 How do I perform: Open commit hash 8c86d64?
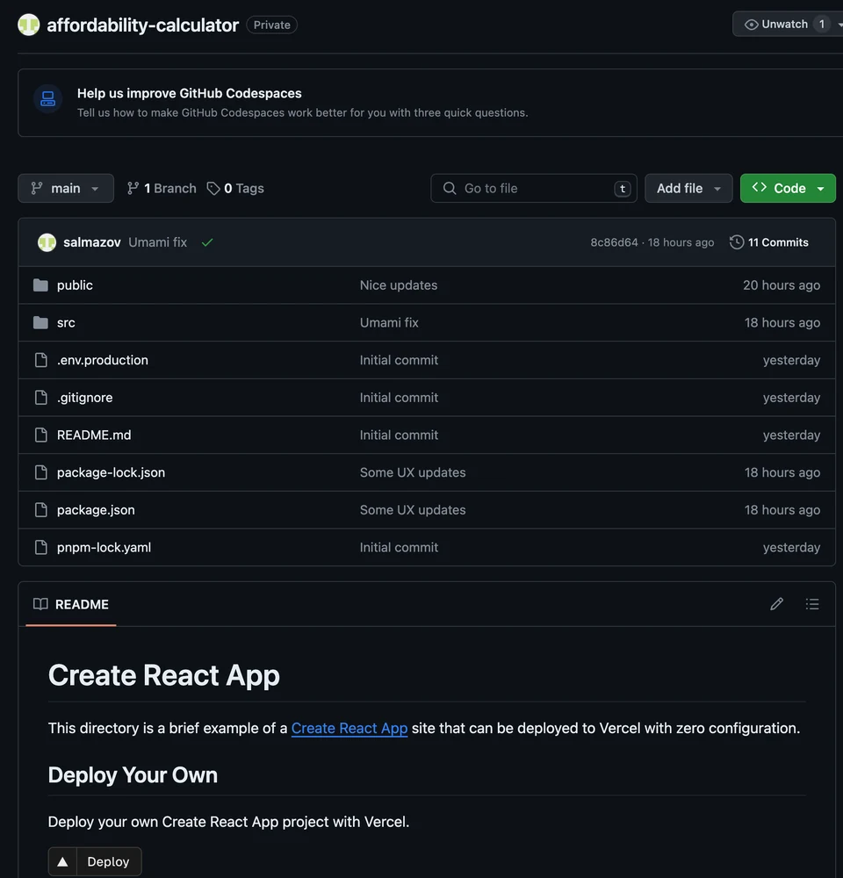[x=614, y=242]
